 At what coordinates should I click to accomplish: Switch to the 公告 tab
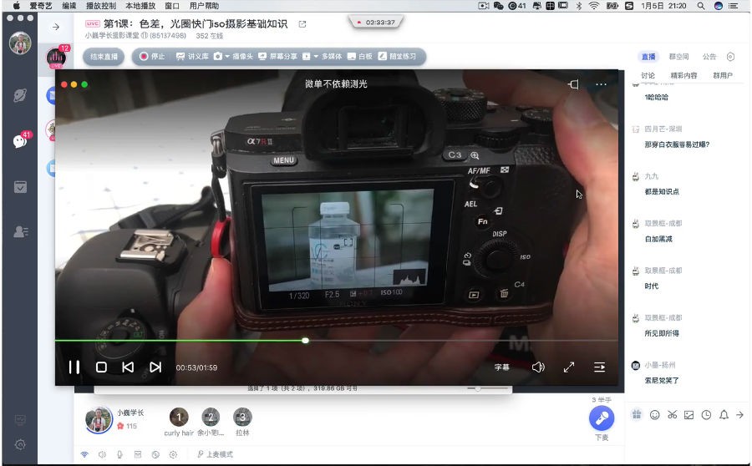pos(709,57)
